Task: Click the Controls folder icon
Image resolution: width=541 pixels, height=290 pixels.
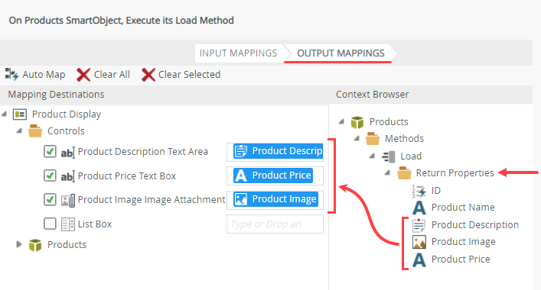Action: pyautogui.click(x=35, y=131)
